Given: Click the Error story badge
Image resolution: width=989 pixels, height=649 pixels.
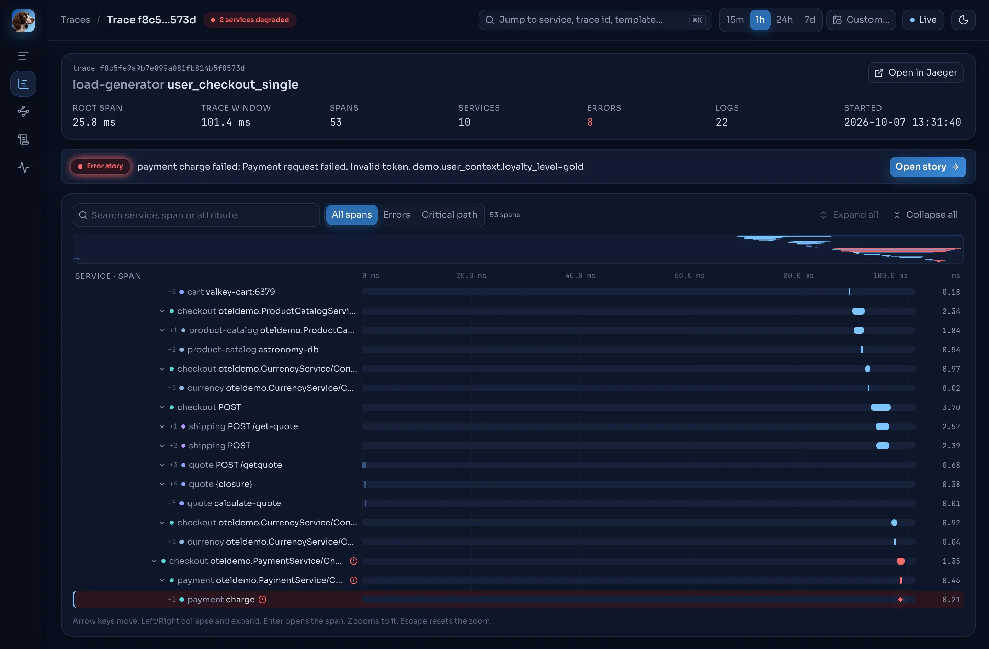Looking at the screenshot, I should [x=101, y=166].
